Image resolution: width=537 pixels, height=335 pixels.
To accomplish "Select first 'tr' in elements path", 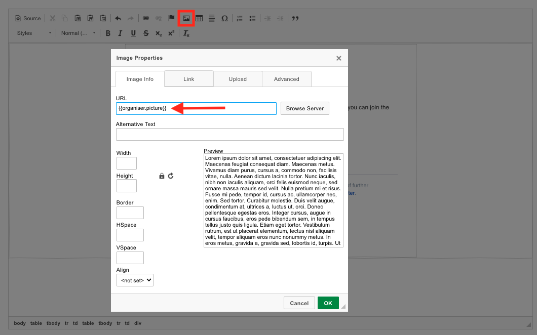I will (x=66, y=323).
